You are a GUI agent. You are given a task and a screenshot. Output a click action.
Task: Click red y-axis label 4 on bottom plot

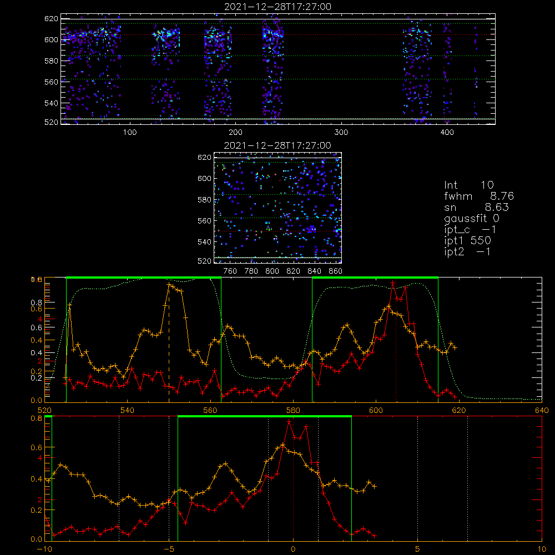[40, 458]
